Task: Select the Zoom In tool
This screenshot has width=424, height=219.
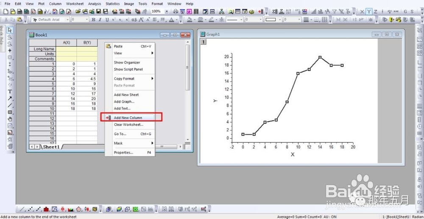Action: [x=10, y=37]
